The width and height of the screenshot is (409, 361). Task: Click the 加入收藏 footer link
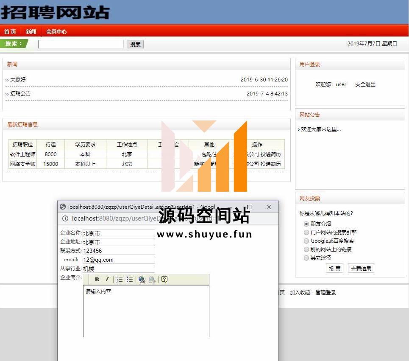[x=300, y=293]
